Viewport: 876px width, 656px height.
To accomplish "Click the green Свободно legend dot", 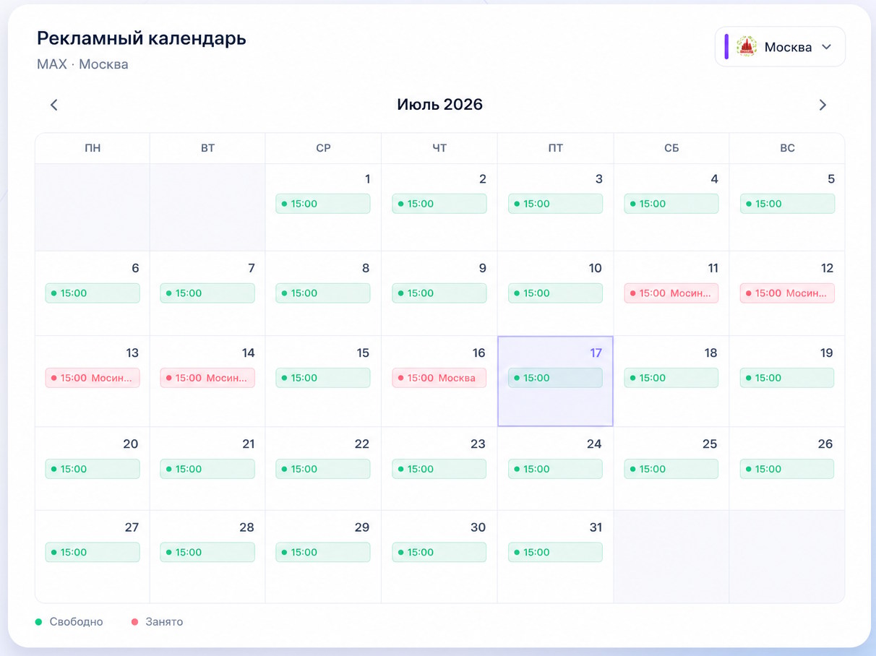I will tap(39, 622).
